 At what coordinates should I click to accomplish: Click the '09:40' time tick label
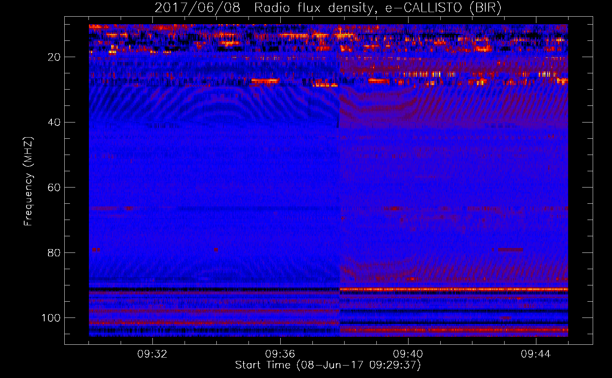tap(408, 354)
